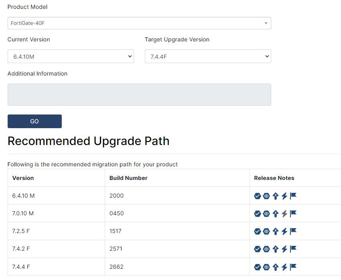341x280 pixels.
Task: Click eye icon in 7.2.5 F row
Action: pos(266,231)
